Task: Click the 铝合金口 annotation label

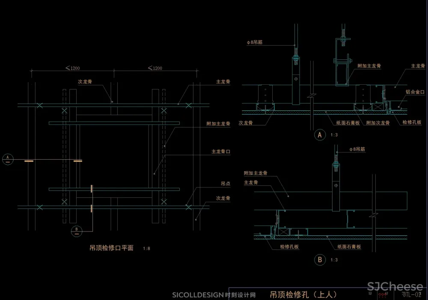Action: coord(415,92)
